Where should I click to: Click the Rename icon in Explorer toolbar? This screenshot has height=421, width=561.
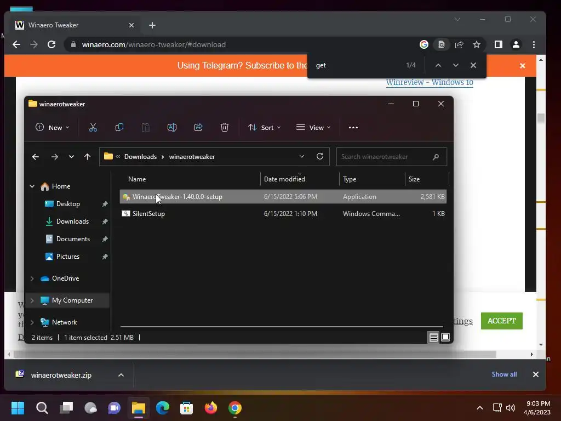(x=171, y=127)
